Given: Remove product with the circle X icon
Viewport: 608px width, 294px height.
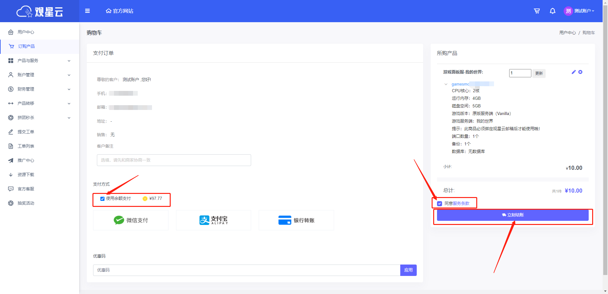Looking at the screenshot, I should [x=580, y=72].
